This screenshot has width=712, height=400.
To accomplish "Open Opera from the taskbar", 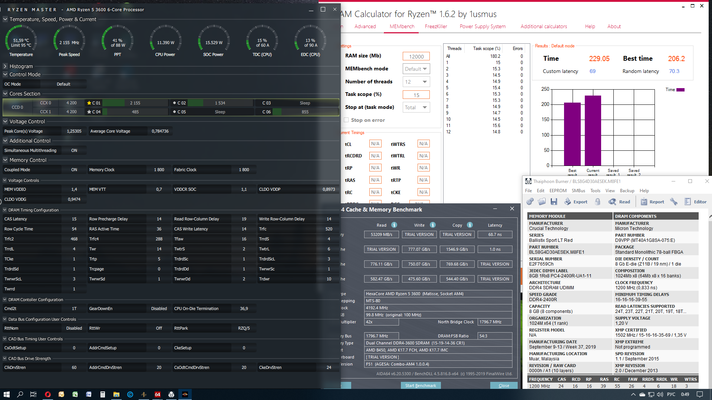I will point(47,394).
